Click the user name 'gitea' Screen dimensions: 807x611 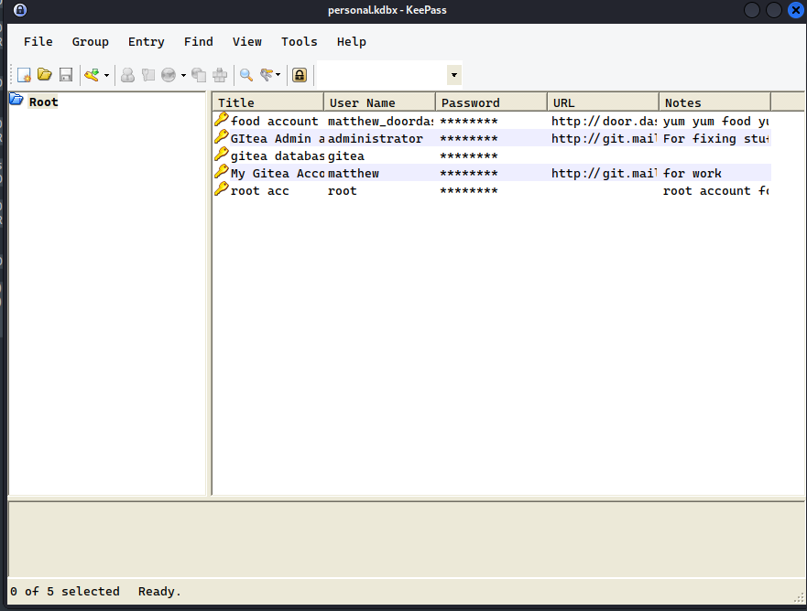point(346,156)
